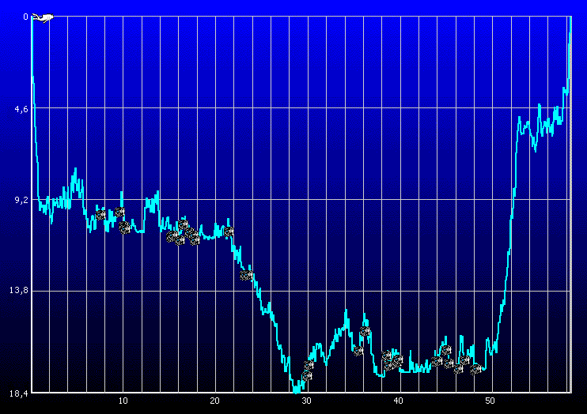Click the upper camera icon at minute 30
The height and width of the screenshot is (414, 587).
[x=309, y=365]
